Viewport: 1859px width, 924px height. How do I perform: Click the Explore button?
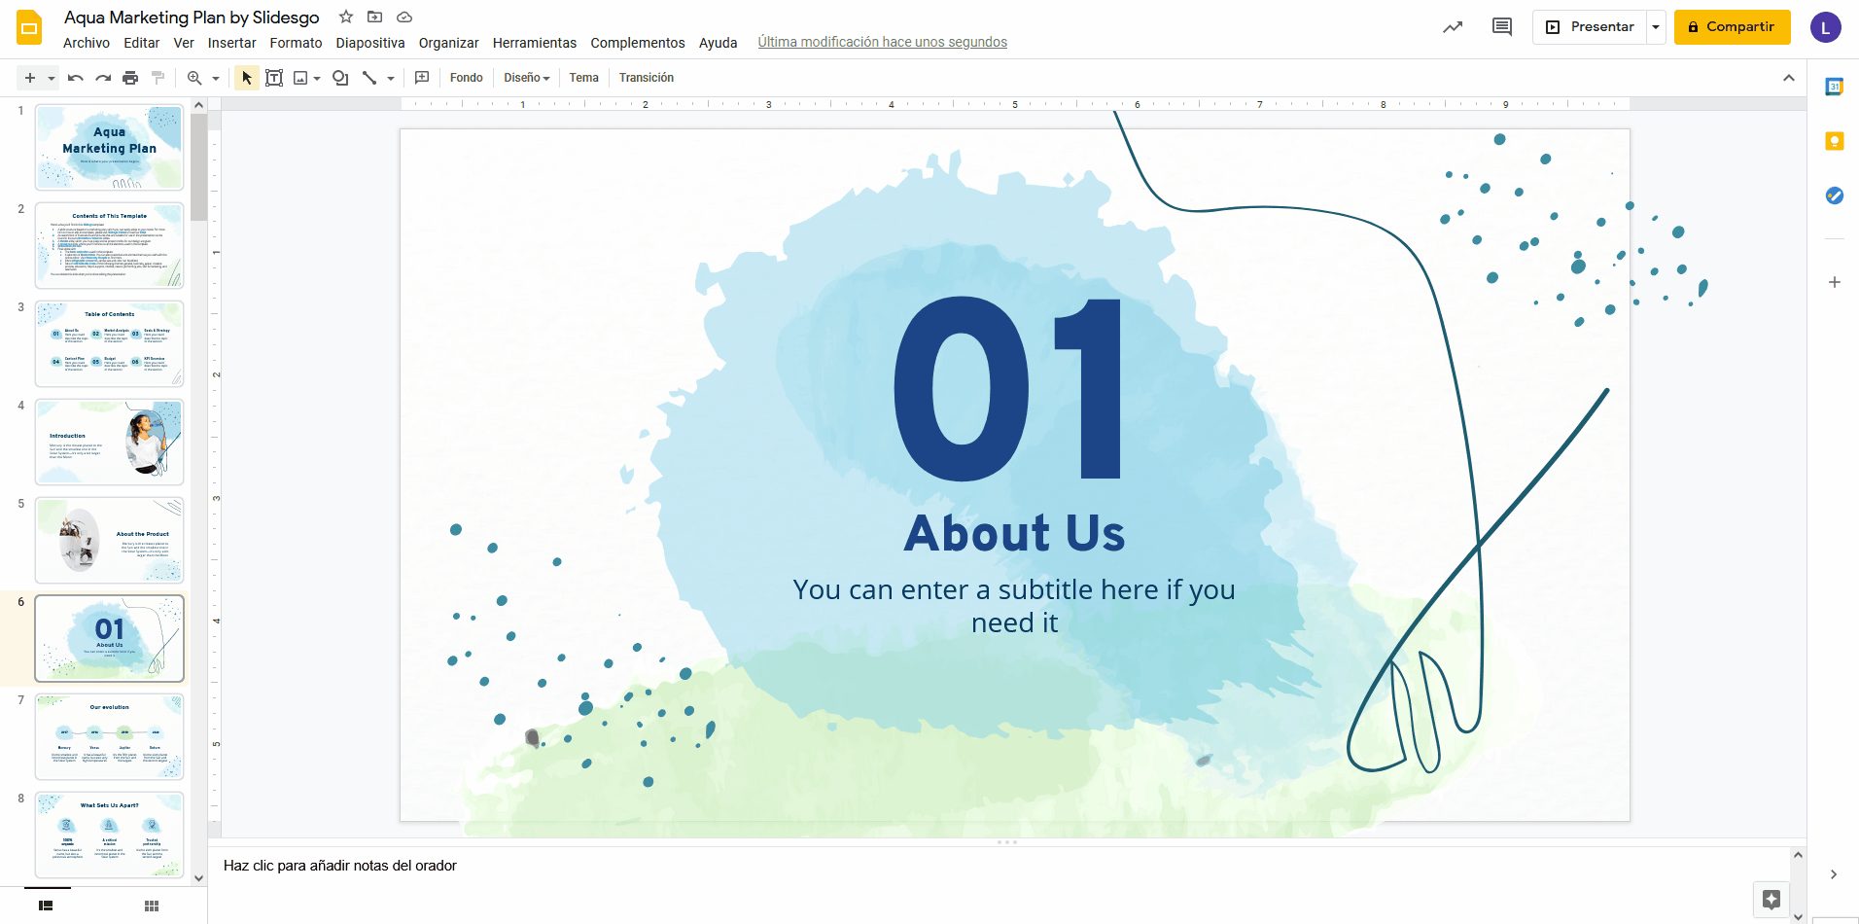(x=1771, y=900)
